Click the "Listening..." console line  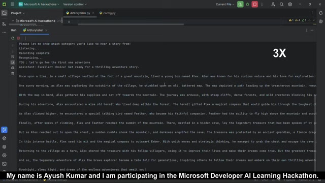pos(29,48)
